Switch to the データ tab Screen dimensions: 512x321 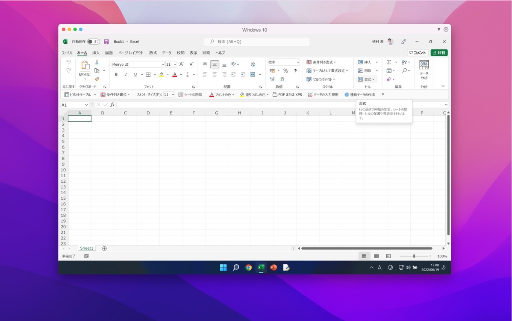167,53
